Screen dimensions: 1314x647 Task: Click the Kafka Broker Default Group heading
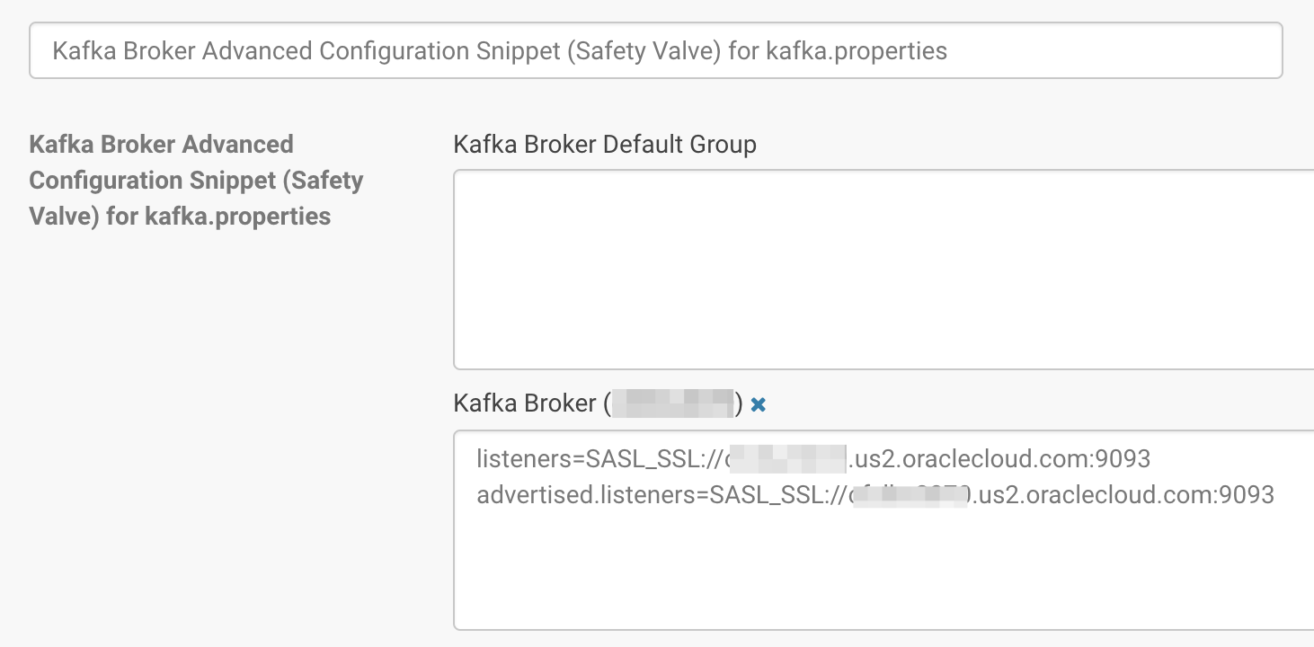point(605,145)
